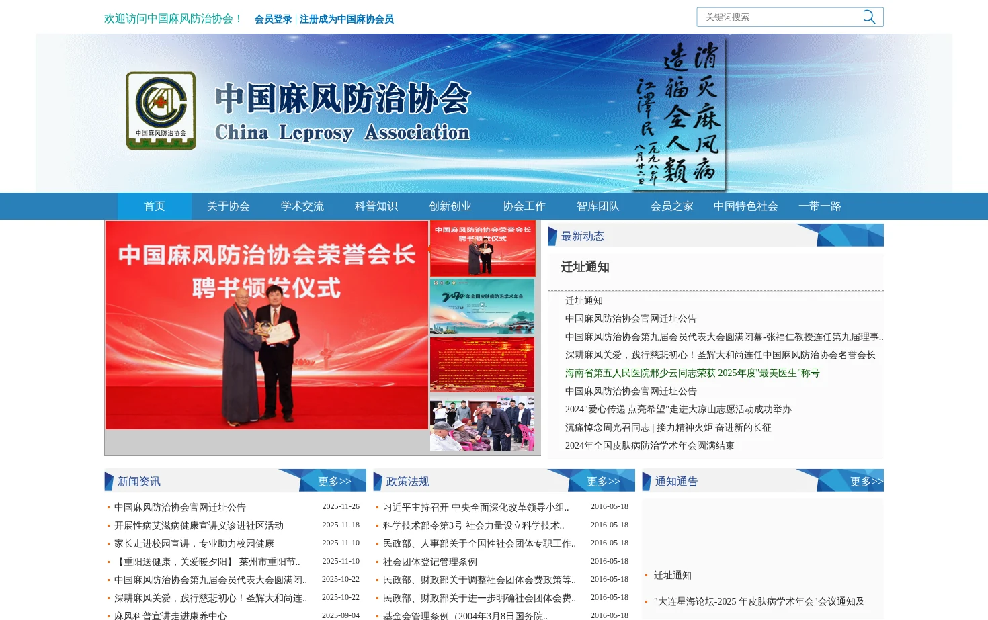Viewport: 988px width, 620px height.
Task: Open 大连星海论坛-2025年皮肤病学术年会 notice
Action: [x=759, y=601]
